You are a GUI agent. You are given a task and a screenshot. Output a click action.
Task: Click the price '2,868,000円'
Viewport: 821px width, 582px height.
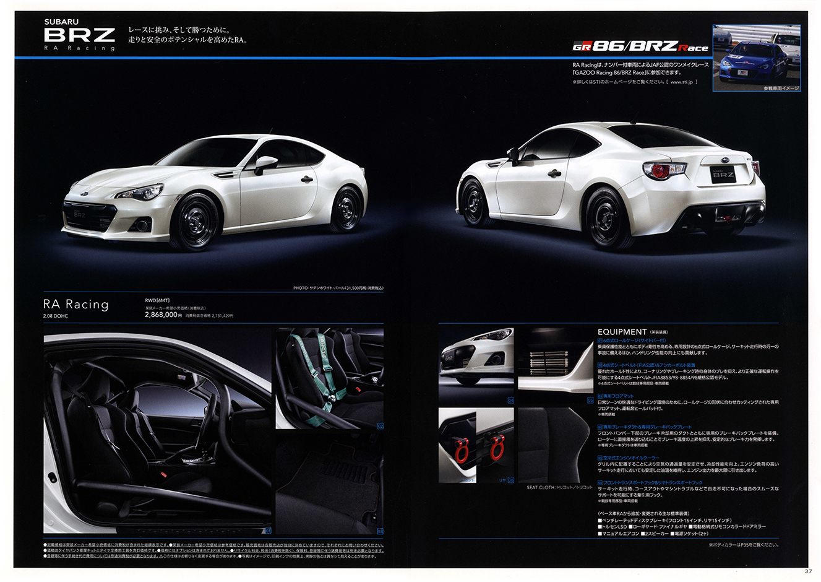(163, 315)
